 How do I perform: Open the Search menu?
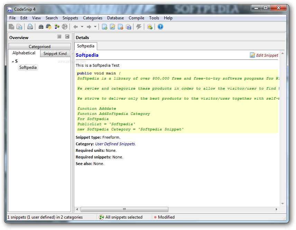tap(52, 18)
